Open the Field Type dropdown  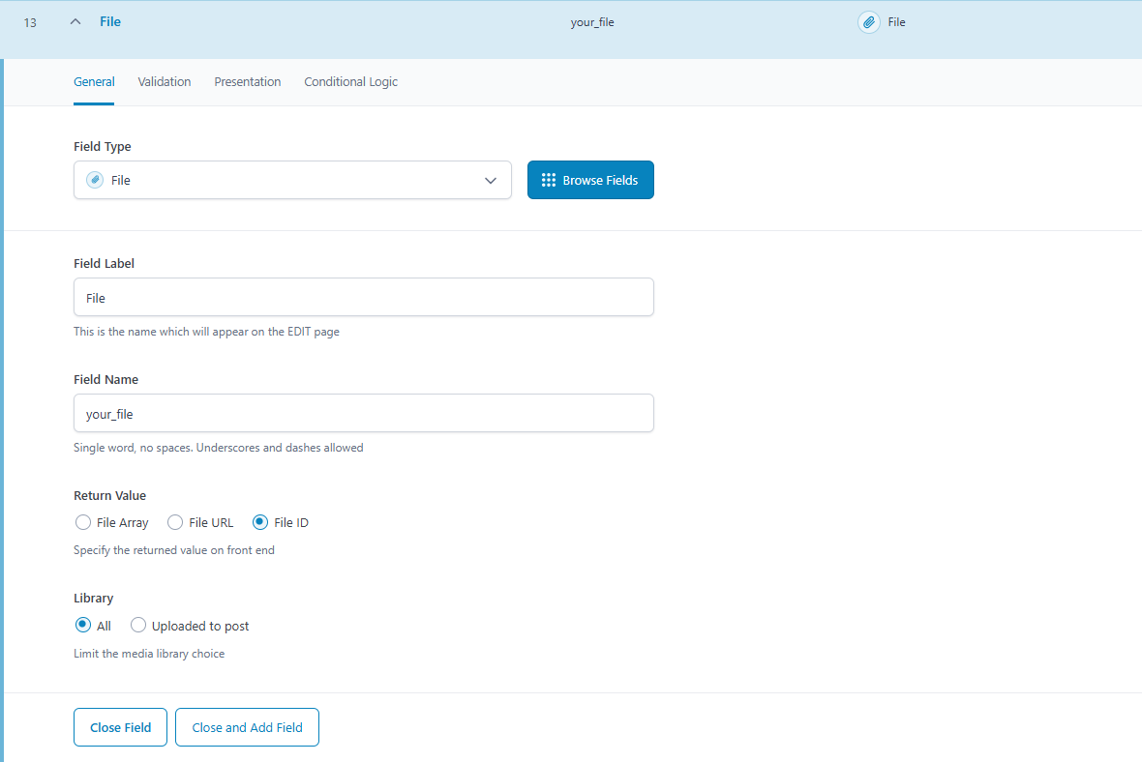pyautogui.click(x=292, y=180)
